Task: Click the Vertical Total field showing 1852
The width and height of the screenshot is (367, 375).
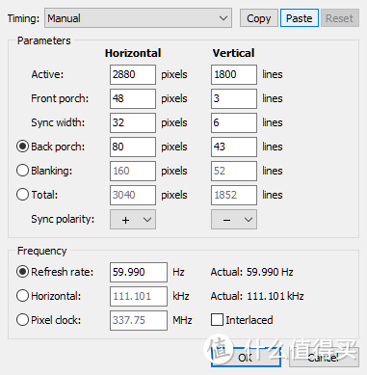Action: coord(234,195)
